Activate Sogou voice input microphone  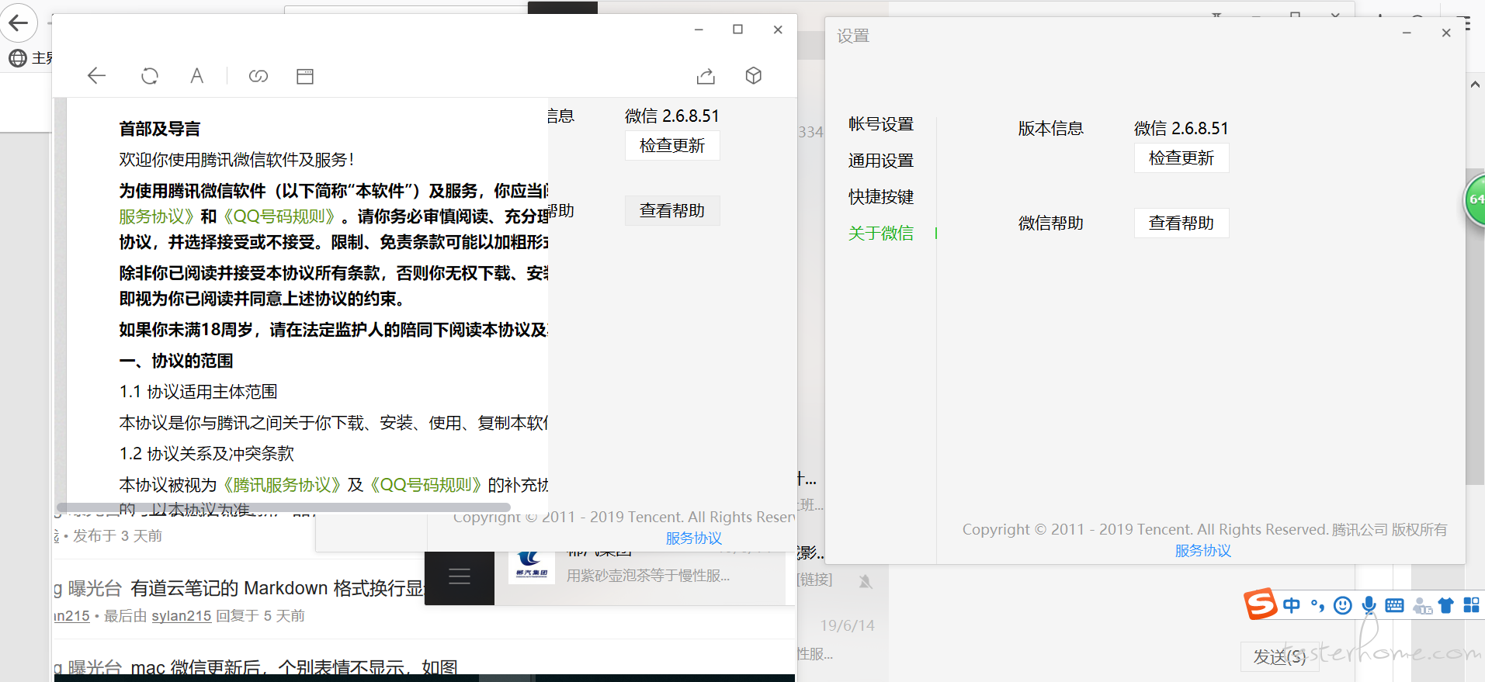point(1369,605)
